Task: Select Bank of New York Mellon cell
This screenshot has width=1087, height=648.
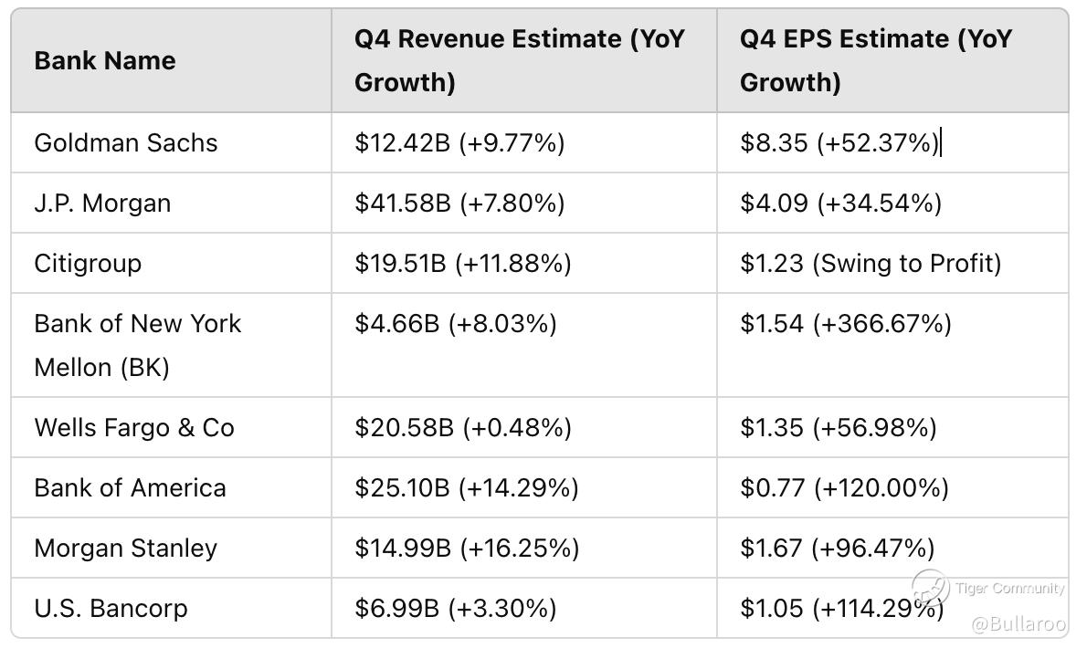Action: [x=137, y=345]
